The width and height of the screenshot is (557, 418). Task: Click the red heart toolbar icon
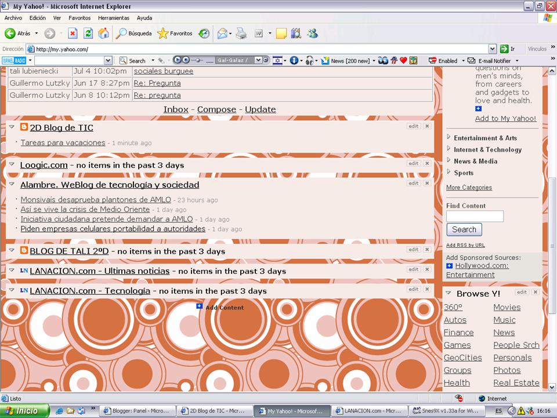click(403, 60)
